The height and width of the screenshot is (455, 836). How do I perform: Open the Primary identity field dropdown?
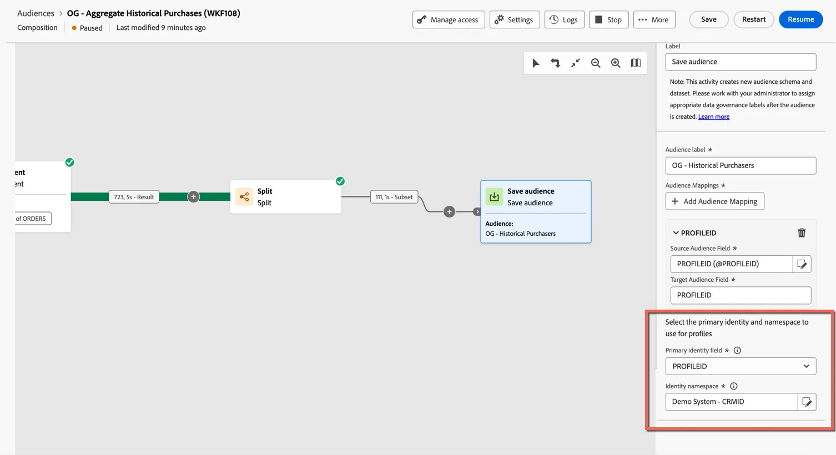pos(741,366)
